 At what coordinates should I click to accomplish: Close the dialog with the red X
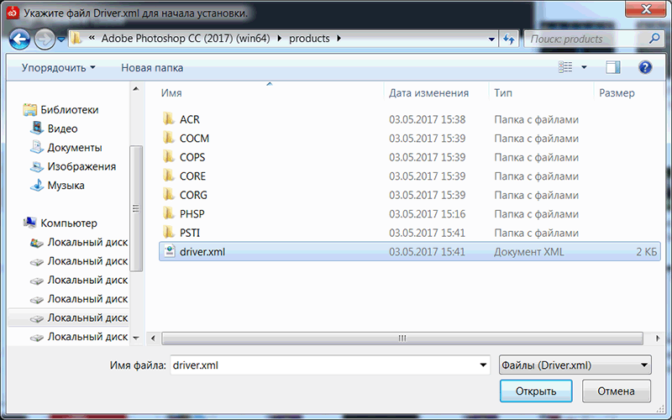pyautogui.click(x=645, y=9)
